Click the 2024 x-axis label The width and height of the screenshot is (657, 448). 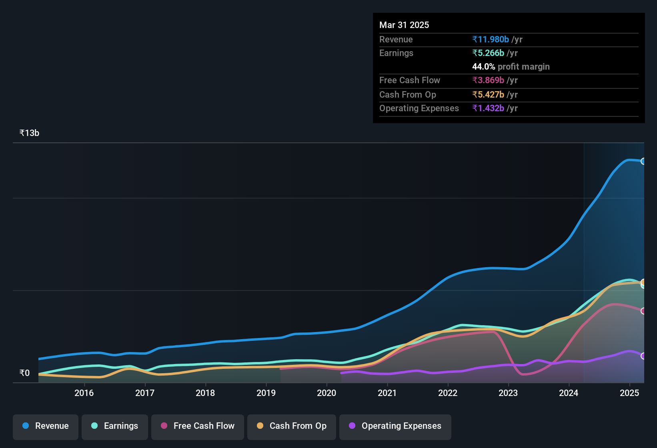pos(569,393)
